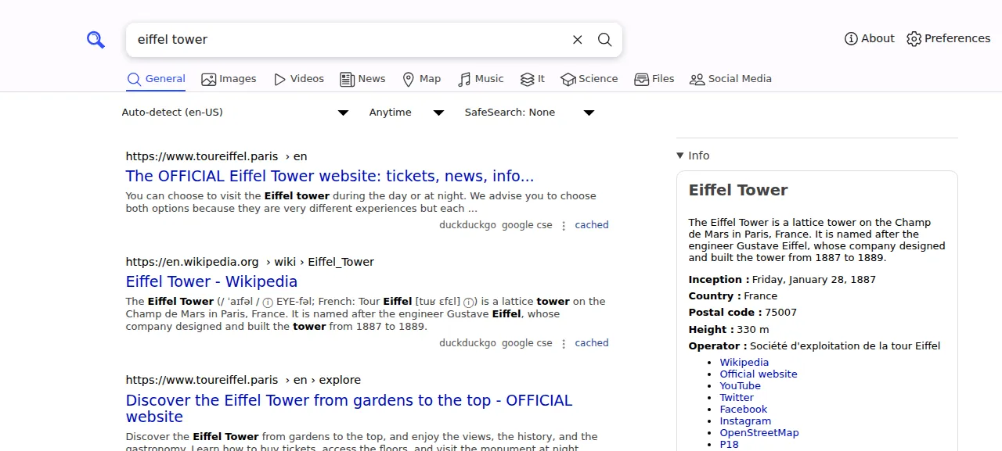Open Preferences gear icon
The image size is (1002, 451).
[914, 39]
